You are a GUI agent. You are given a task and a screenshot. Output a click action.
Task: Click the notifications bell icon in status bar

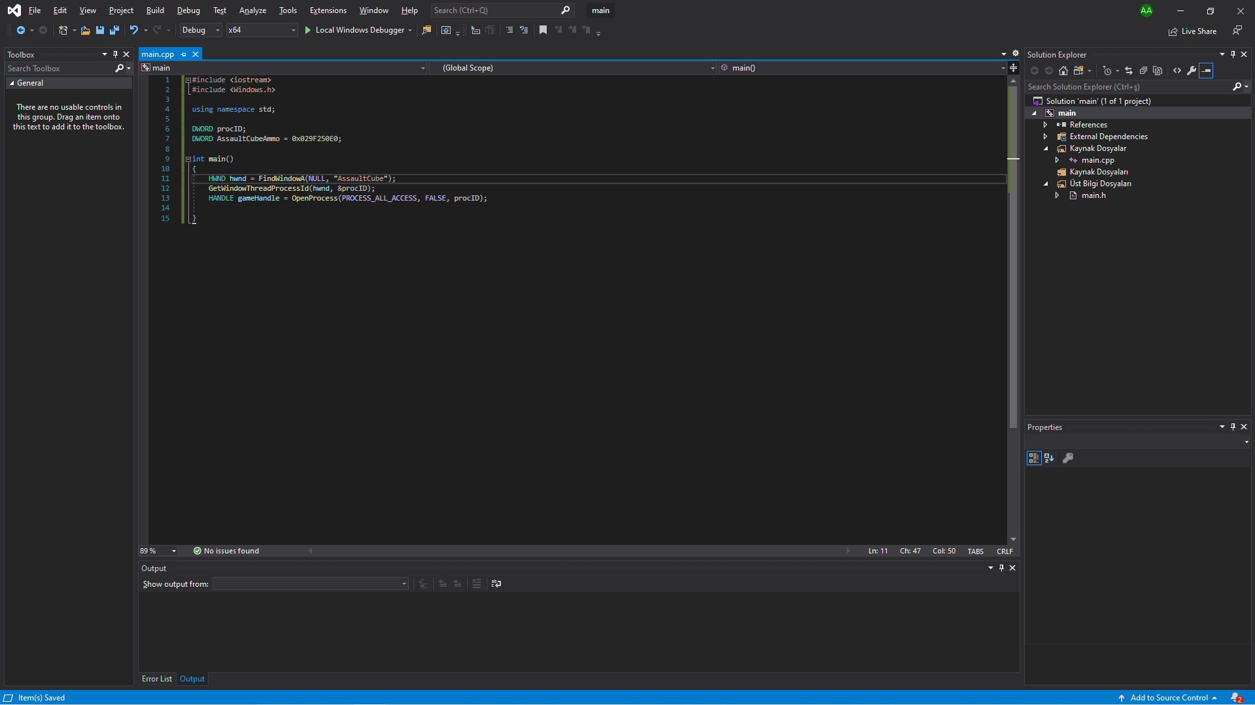point(1235,698)
